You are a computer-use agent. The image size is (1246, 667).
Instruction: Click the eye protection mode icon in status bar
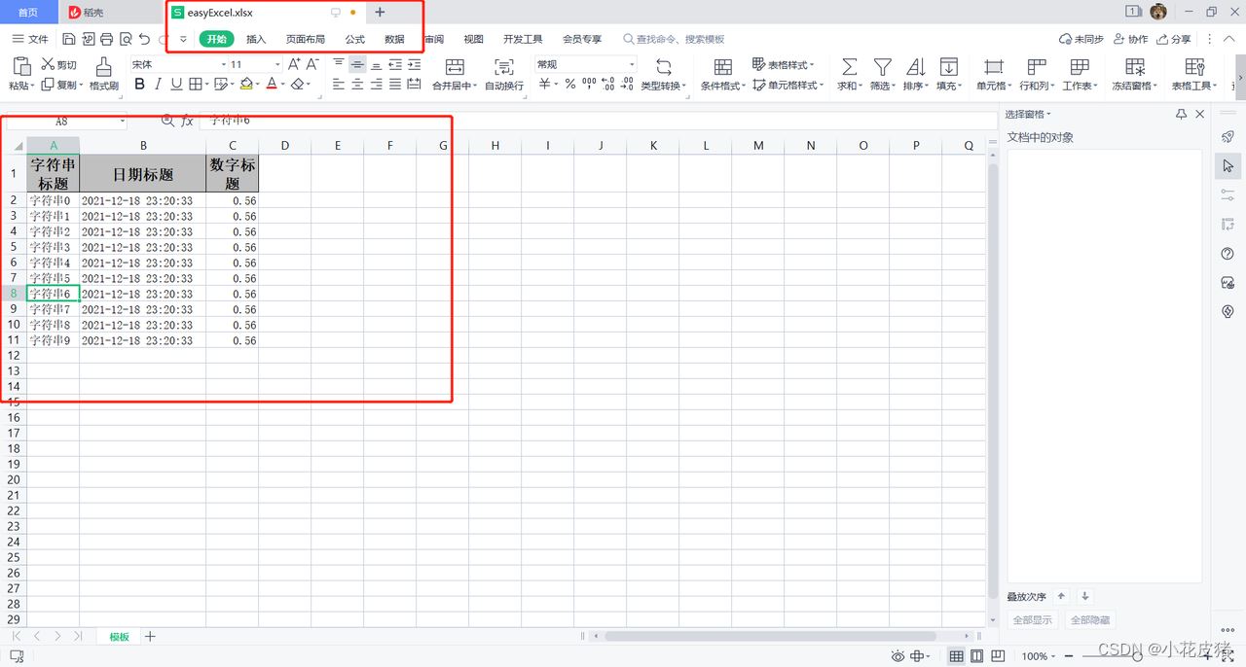pos(898,656)
